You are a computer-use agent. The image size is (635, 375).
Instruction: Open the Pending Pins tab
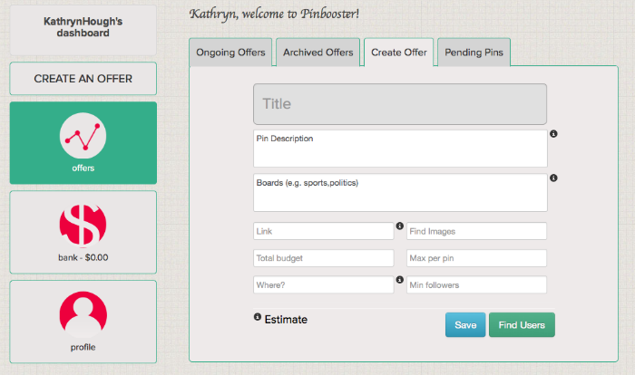point(474,53)
